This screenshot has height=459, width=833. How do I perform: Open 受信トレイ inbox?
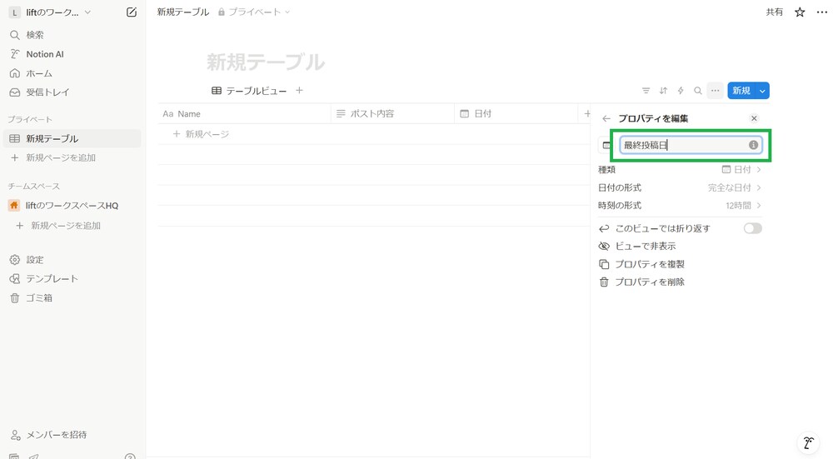pos(72,92)
